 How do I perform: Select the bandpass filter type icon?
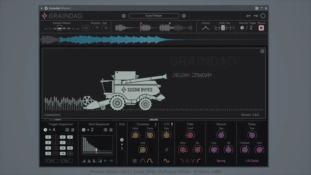coord(188,161)
